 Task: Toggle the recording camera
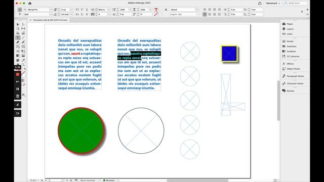pos(18,113)
